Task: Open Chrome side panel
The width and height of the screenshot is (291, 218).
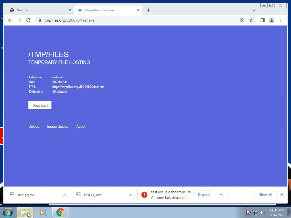Action: coord(262,20)
